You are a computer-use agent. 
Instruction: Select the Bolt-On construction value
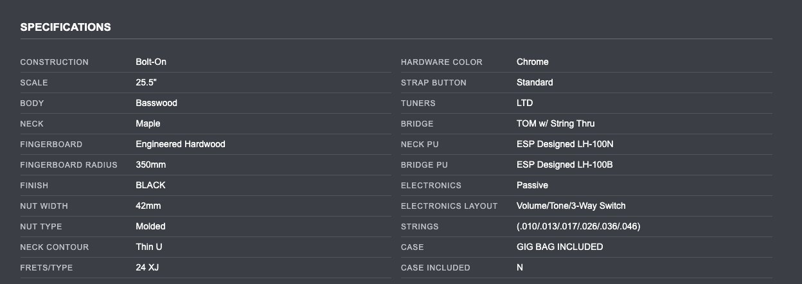tap(151, 62)
